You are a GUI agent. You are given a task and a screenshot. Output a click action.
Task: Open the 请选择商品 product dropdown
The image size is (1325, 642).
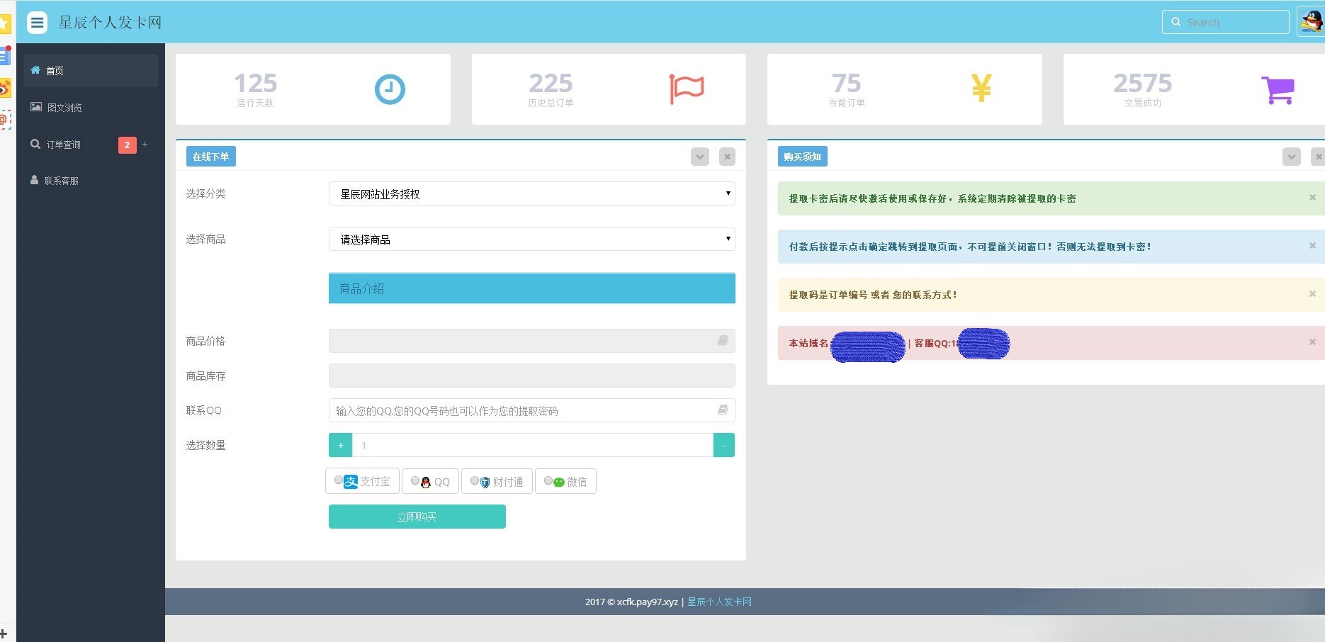tap(531, 240)
